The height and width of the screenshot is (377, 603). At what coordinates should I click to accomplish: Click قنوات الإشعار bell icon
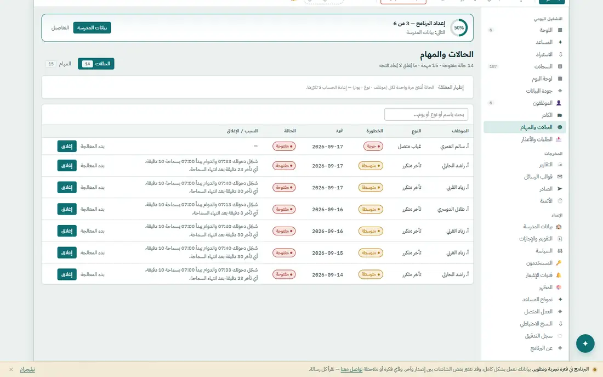pos(559,275)
